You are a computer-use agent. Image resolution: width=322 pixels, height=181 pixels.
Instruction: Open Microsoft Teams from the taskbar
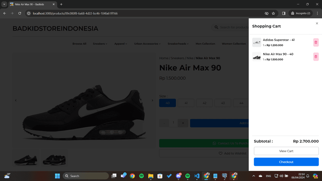click(x=123, y=176)
